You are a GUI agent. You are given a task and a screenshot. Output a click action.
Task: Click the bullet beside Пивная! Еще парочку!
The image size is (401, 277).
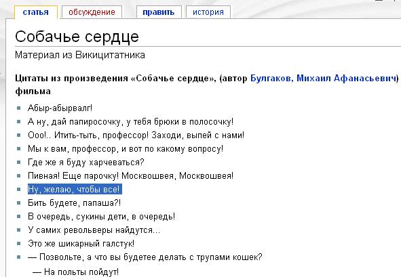pyautogui.click(x=19, y=175)
